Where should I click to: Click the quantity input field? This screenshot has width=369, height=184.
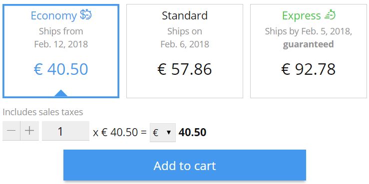(65, 131)
